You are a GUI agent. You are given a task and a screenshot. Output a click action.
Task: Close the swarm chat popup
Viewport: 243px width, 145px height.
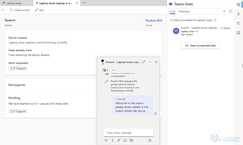[x=156, y=62]
